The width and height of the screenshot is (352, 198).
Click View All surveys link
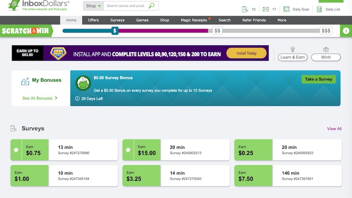334,128
